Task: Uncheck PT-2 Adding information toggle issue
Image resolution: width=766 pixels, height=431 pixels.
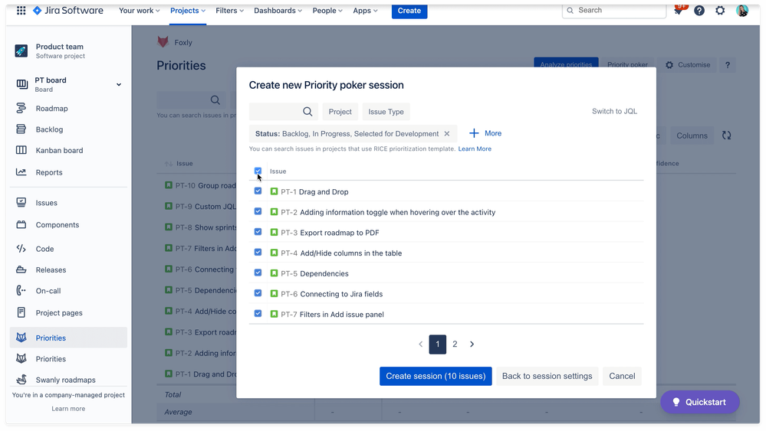Action: click(258, 211)
